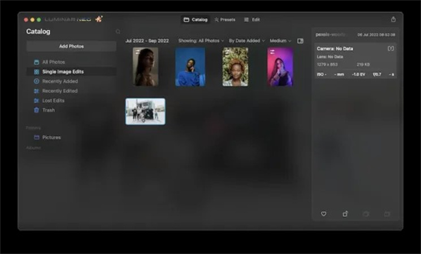Click the Jul 2022 - Sep 2022 date label

pos(147,41)
